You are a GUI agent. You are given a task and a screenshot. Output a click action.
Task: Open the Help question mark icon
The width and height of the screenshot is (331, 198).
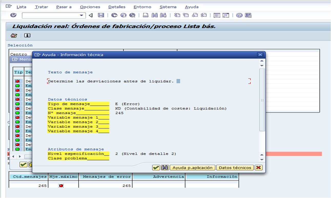[239, 15]
